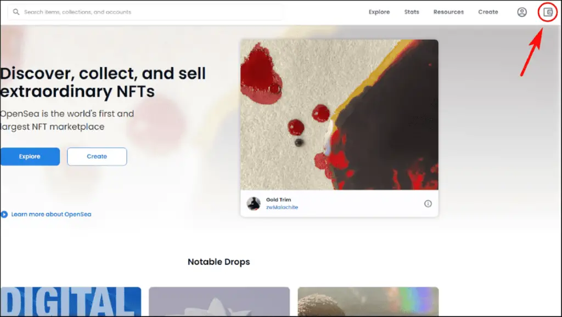Show info for Gold Trim artwork

[x=428, y=203]
